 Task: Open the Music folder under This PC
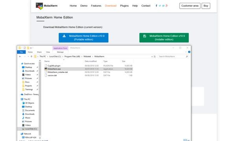28,118
